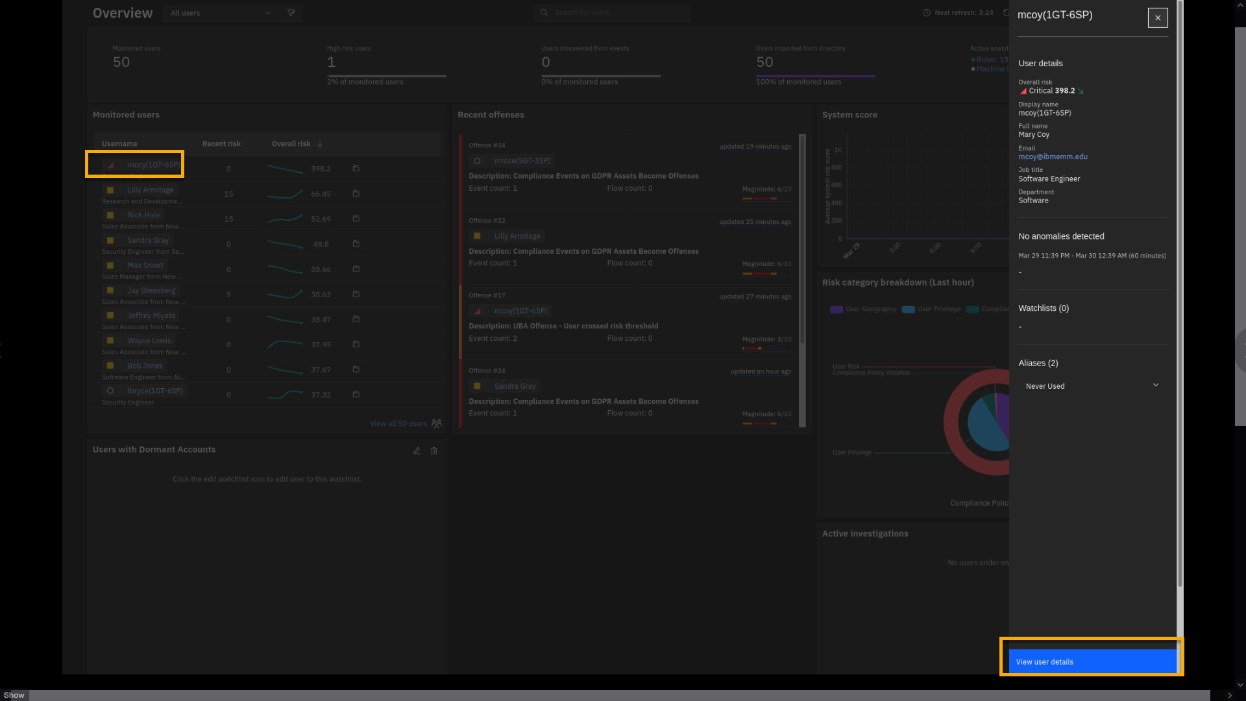Toggle the User Geography legend swatch
Screen dimensions: 1246x701
836,310
